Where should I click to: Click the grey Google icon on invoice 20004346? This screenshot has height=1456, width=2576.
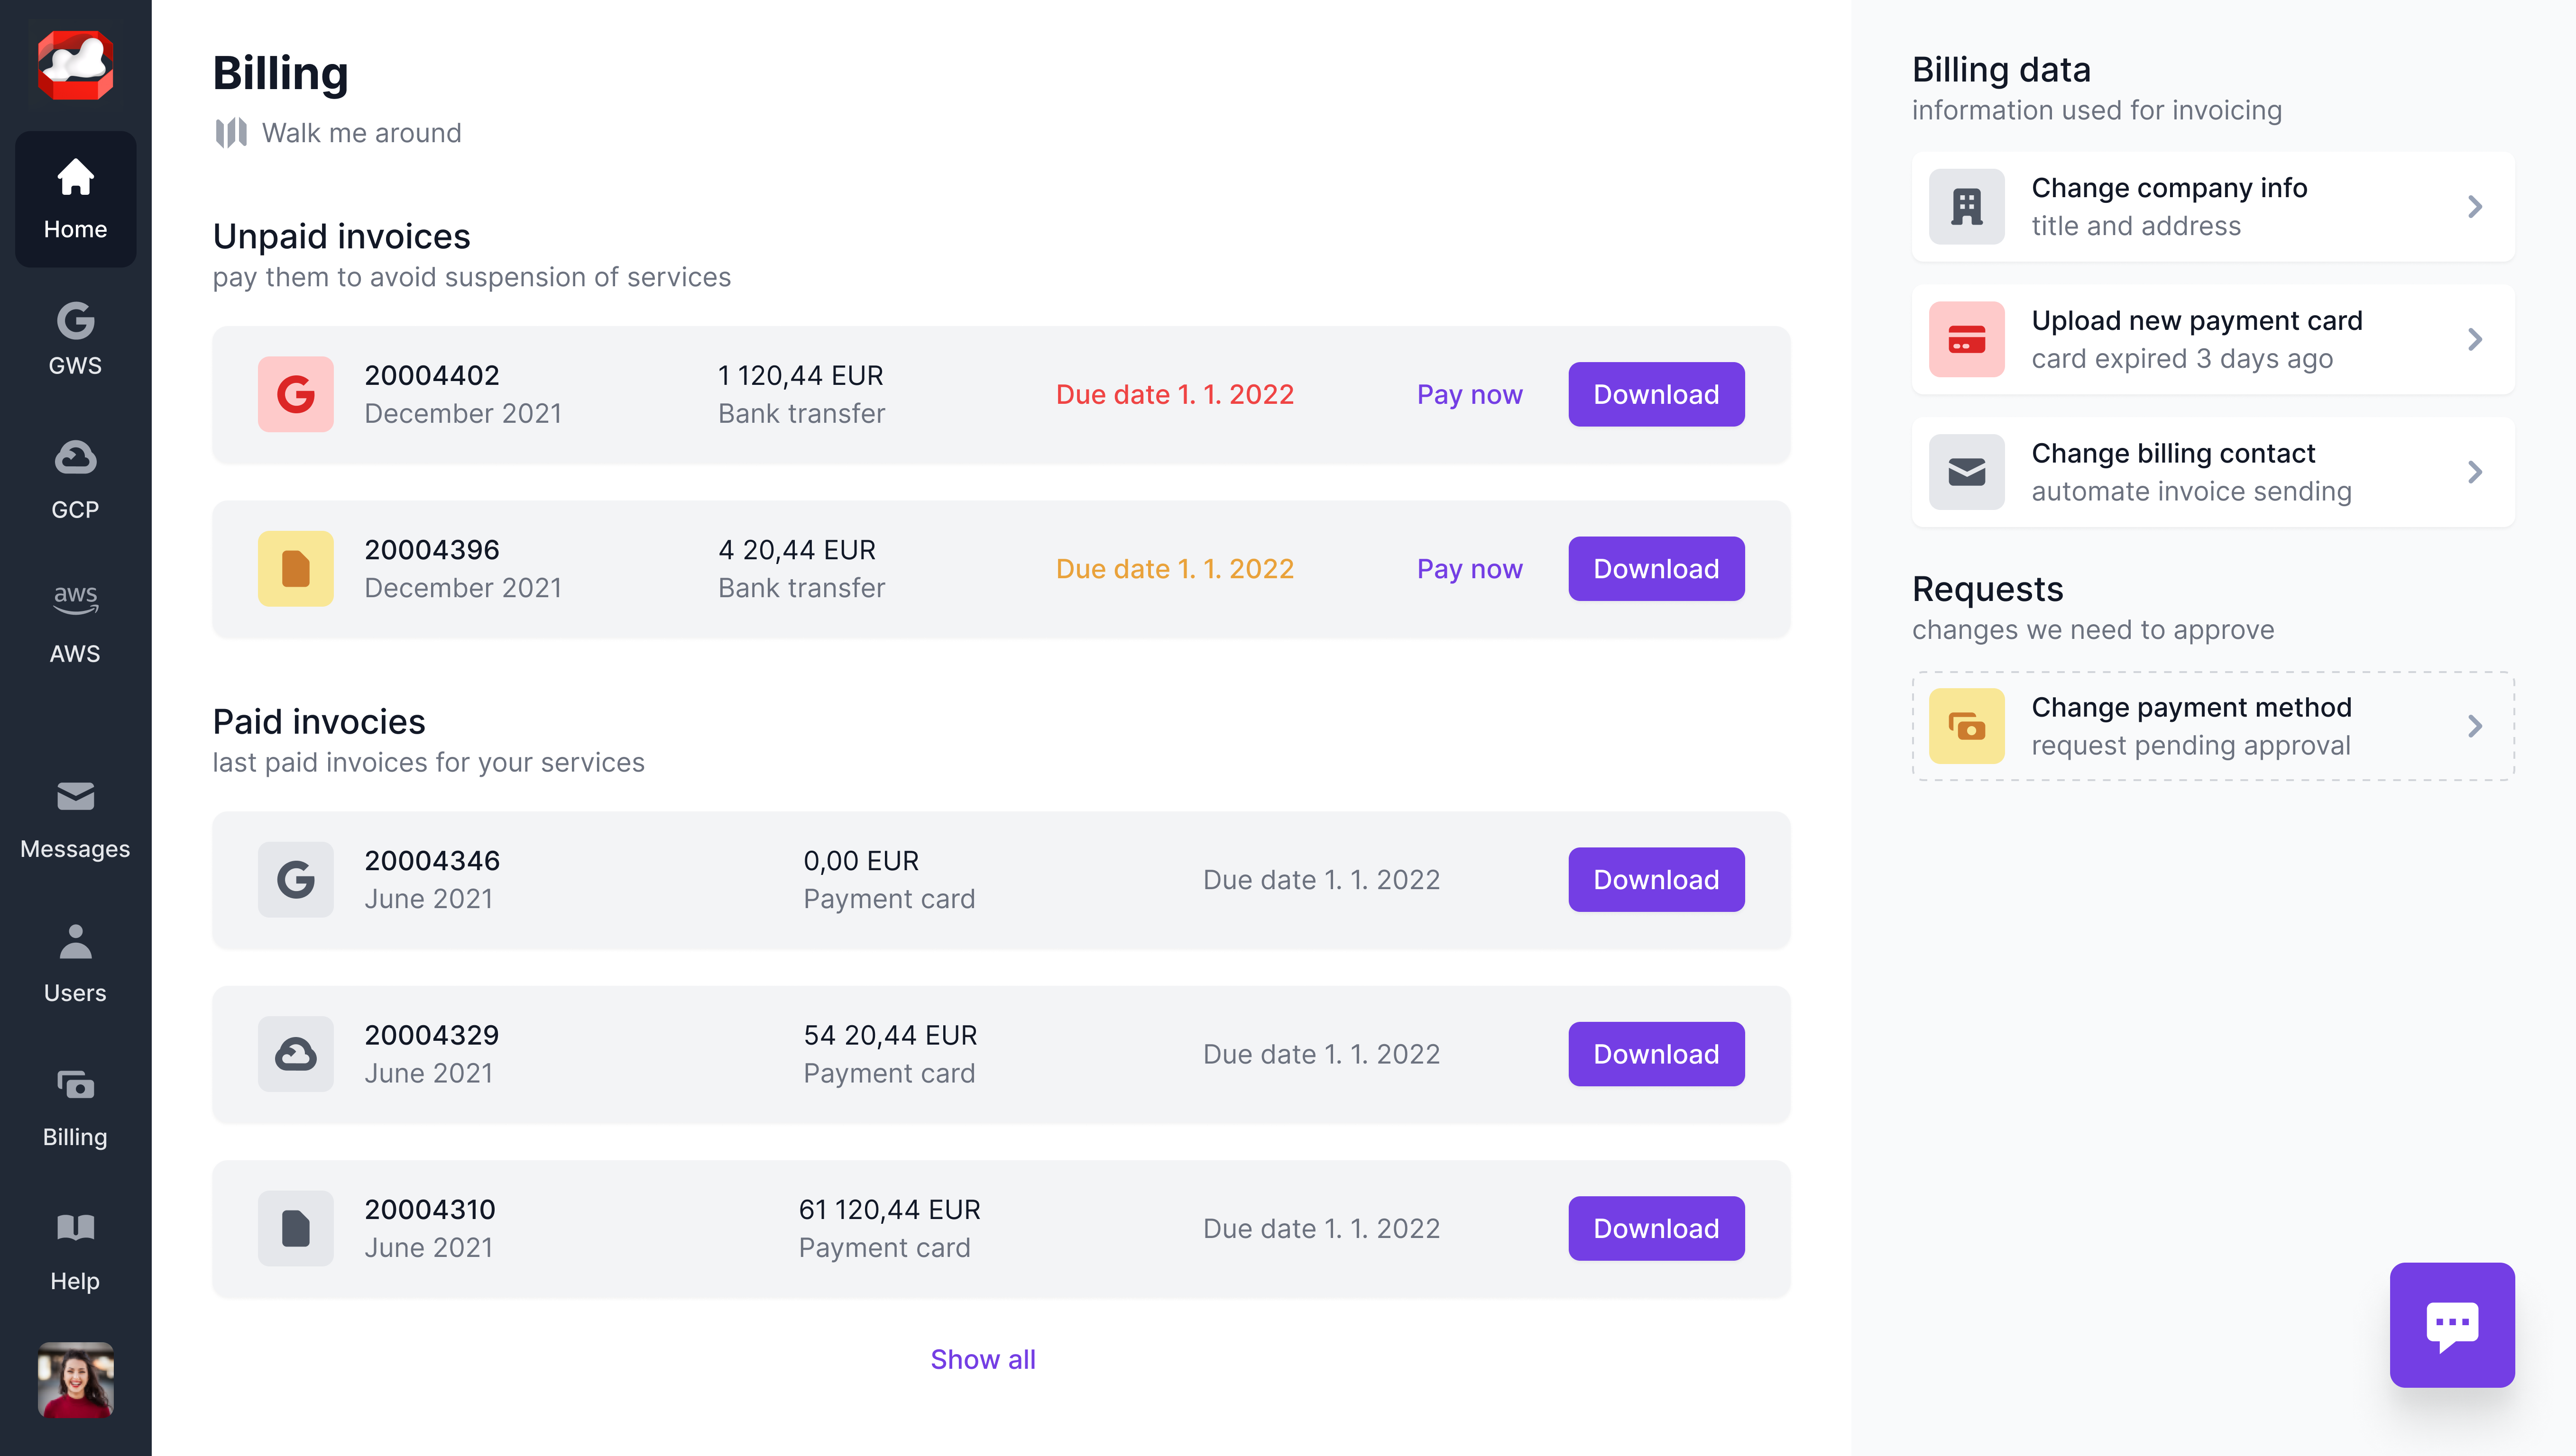[295, 879]
